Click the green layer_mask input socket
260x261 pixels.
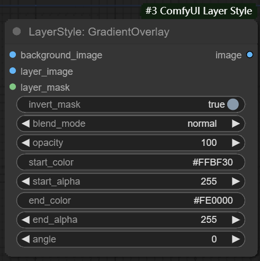[13, 87]
